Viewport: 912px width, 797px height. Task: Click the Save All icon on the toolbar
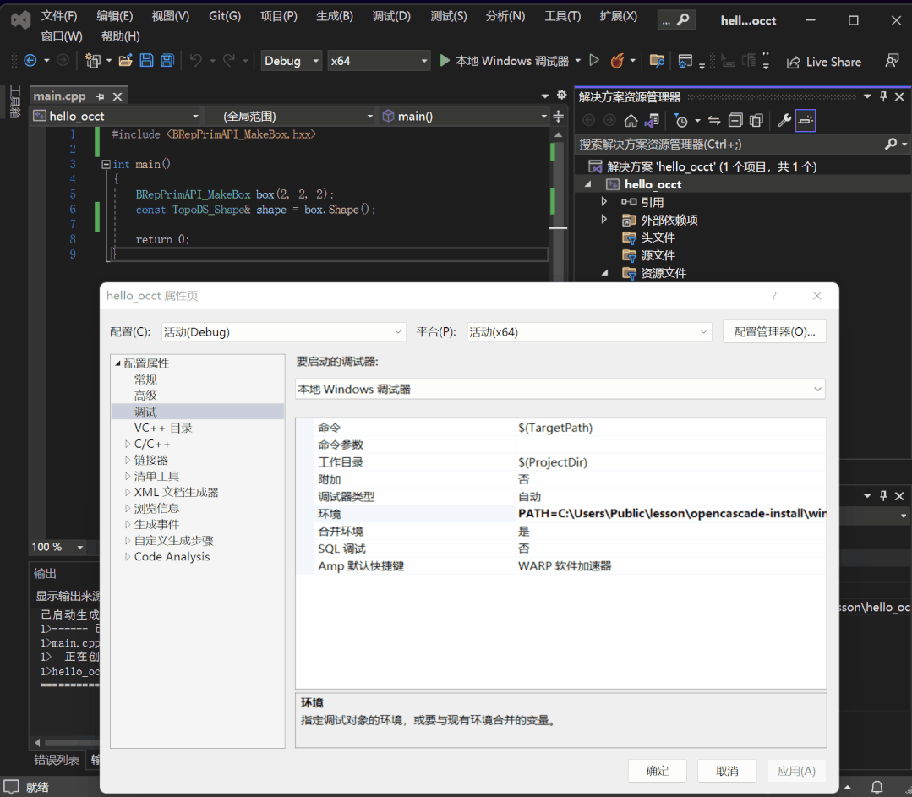[x=167, y=59]
